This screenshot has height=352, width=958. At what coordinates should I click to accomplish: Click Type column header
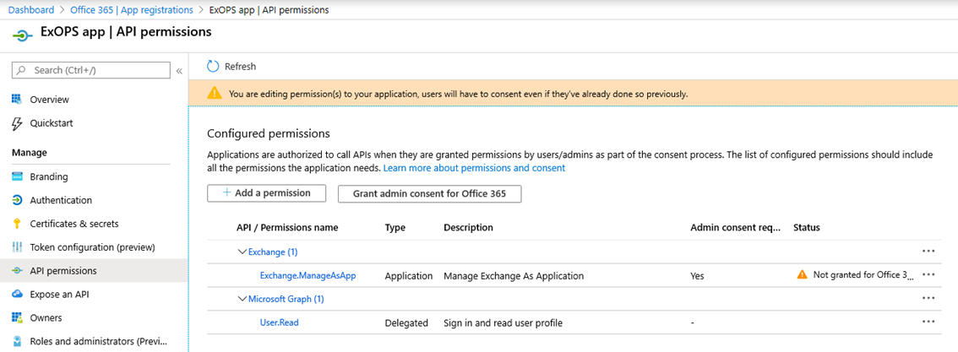tap(395, 228)
